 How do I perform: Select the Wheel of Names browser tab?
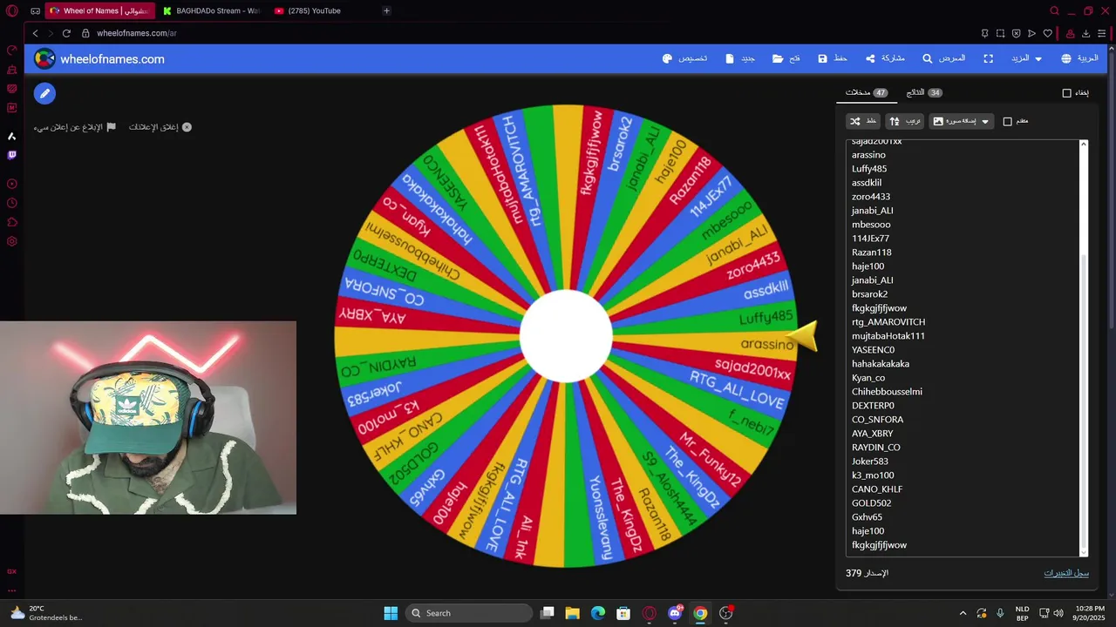tap(99, 10)
